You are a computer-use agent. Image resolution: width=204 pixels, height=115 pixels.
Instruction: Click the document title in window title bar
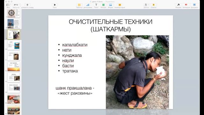point(98,2)
